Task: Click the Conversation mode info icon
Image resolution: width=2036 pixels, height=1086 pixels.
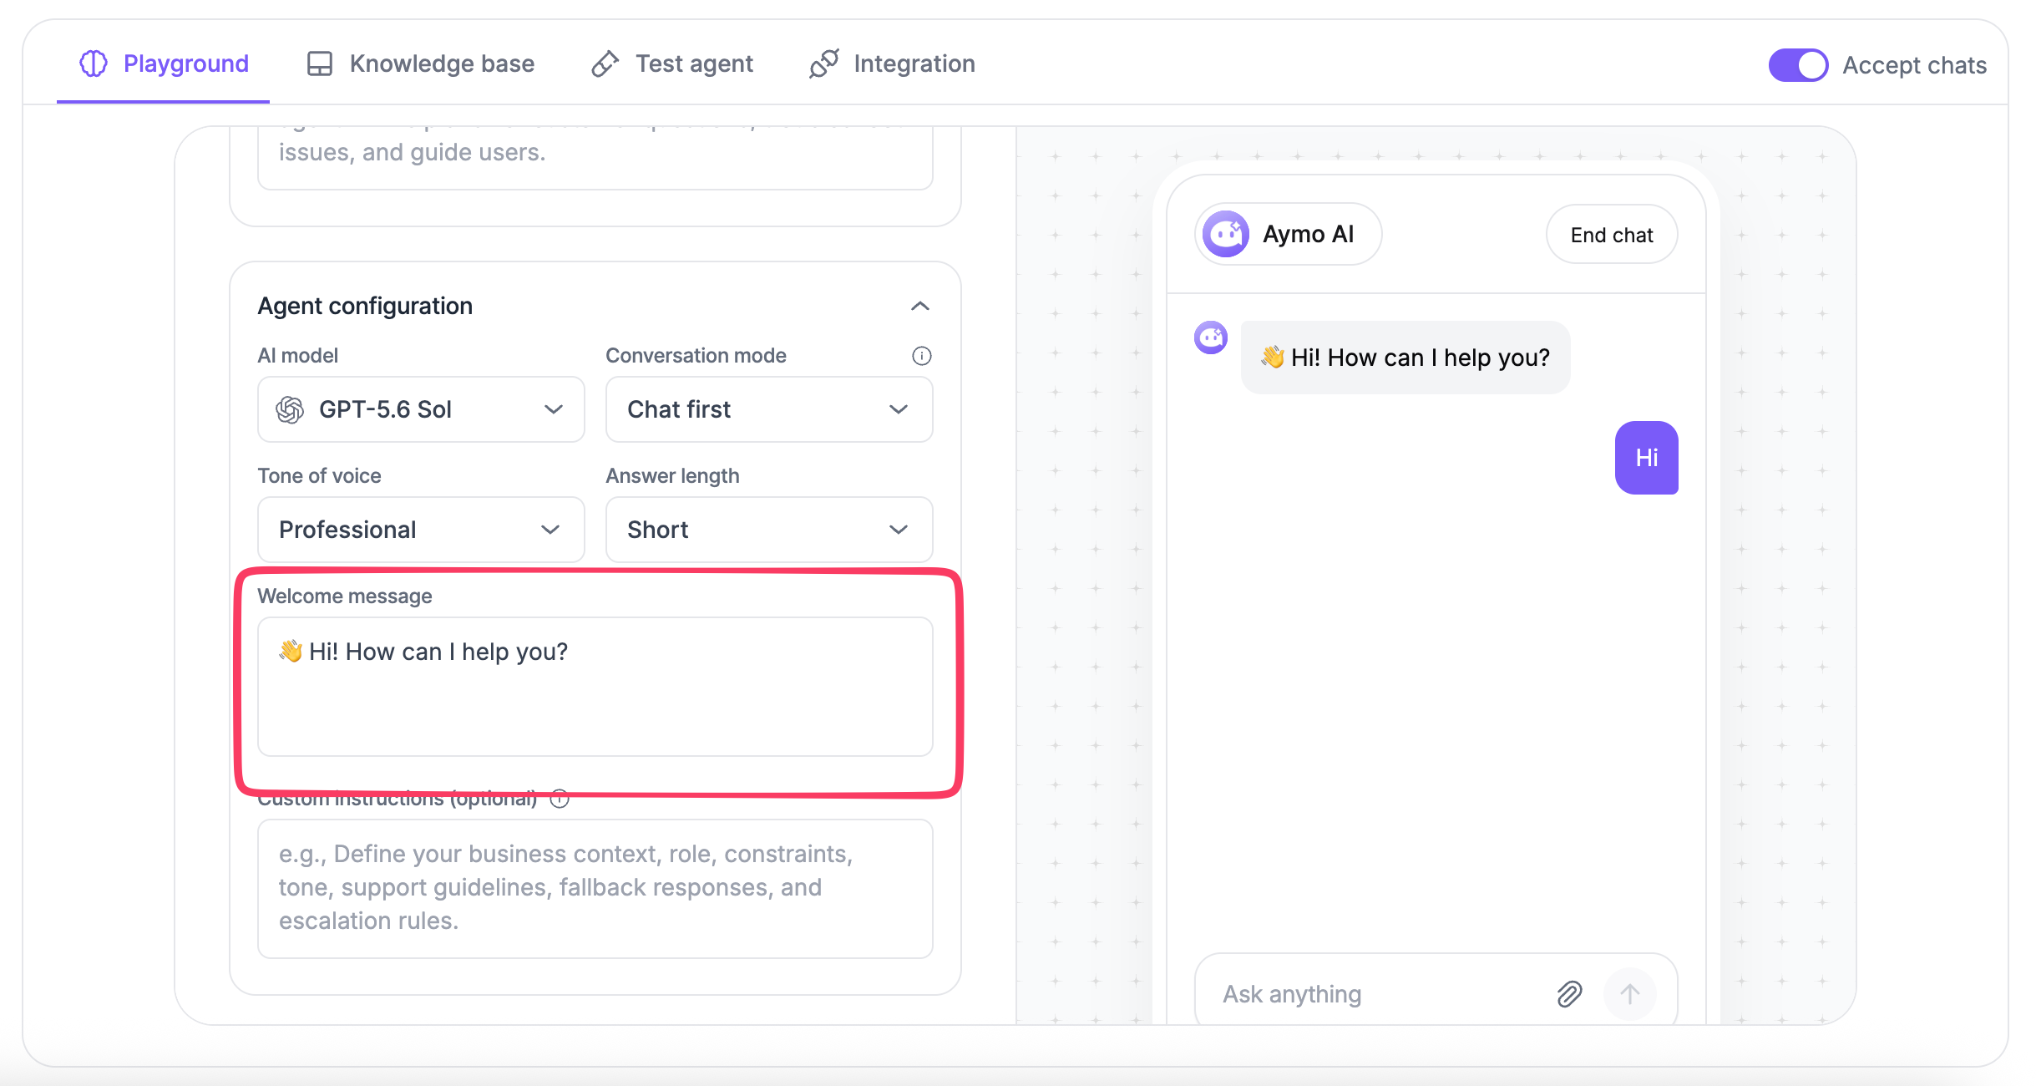Action: tap(921, 356)
